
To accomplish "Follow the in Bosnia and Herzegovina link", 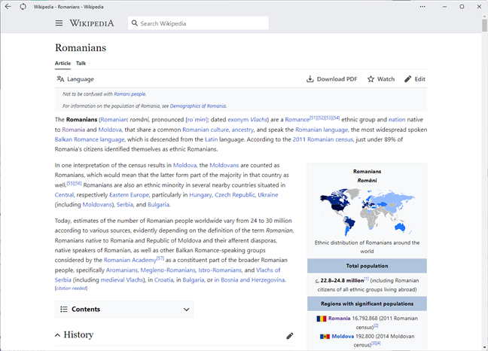I will [249, 279].
